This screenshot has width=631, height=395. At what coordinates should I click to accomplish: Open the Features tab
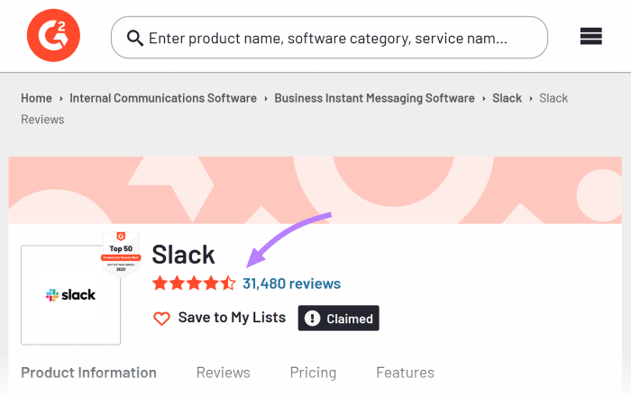tap(405, 373)
